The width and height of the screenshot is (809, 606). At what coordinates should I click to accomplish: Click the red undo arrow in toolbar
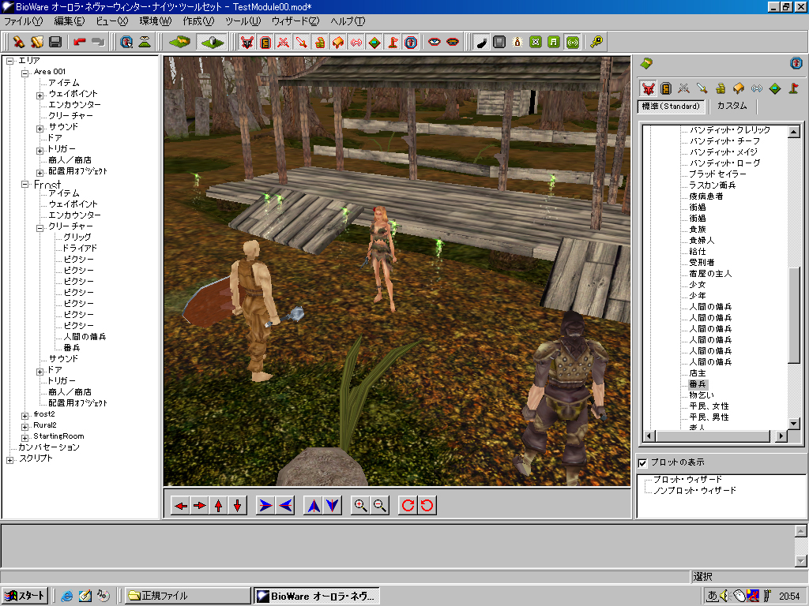point(79,42)
